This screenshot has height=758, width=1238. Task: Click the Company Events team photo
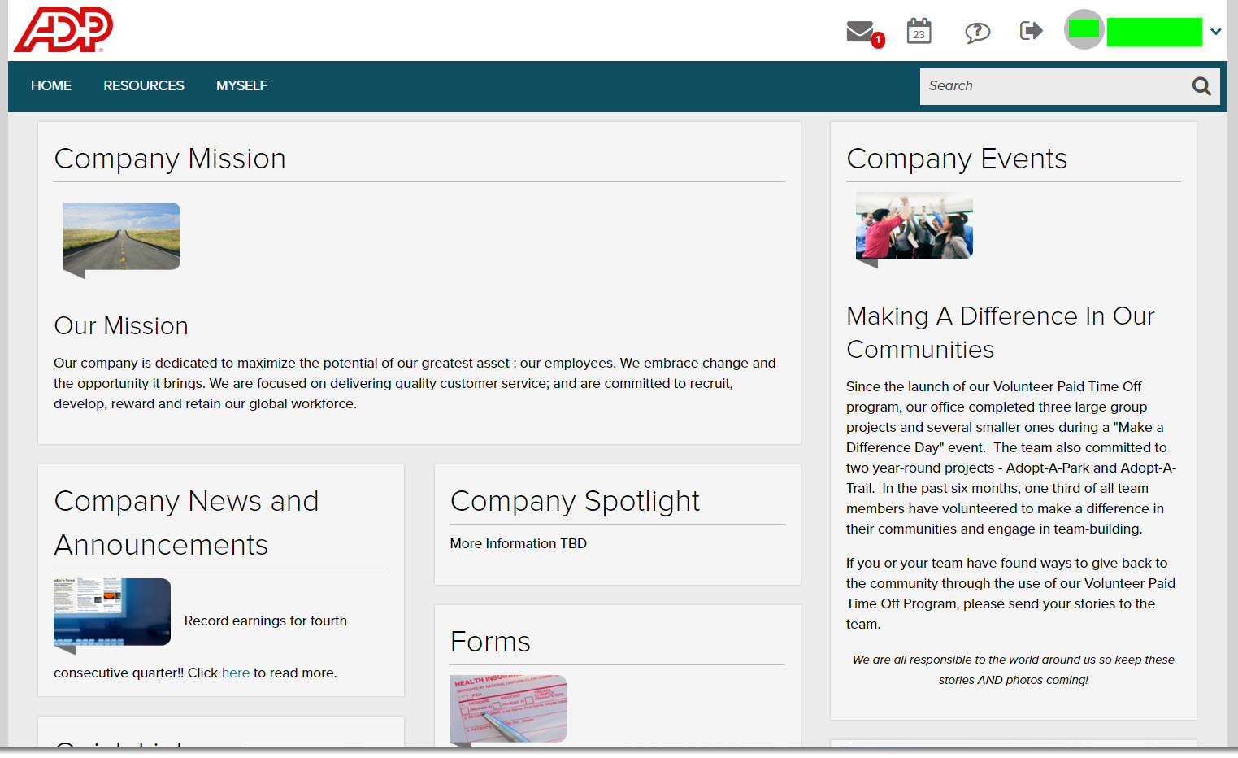pos(914,226)
